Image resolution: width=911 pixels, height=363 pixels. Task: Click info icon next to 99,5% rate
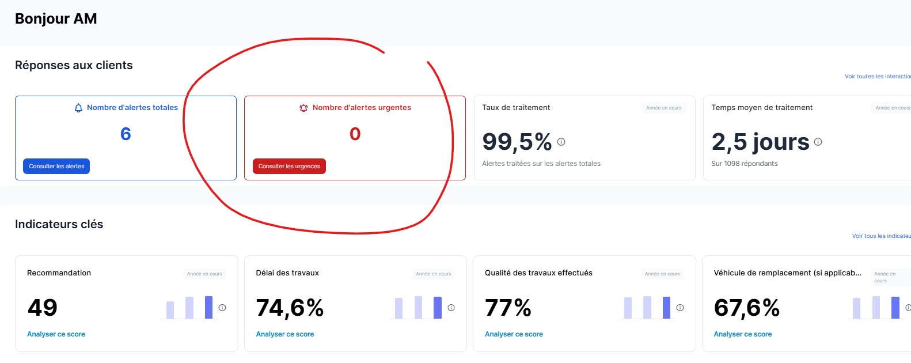(x=561, y=142)
